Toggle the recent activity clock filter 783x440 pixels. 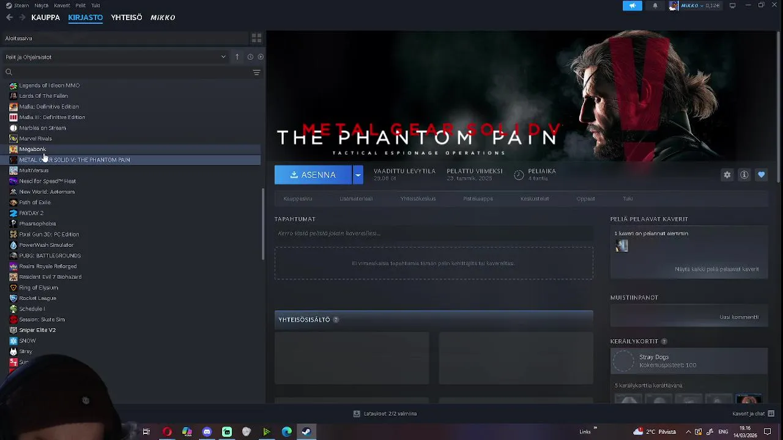(x=250, y=57)
